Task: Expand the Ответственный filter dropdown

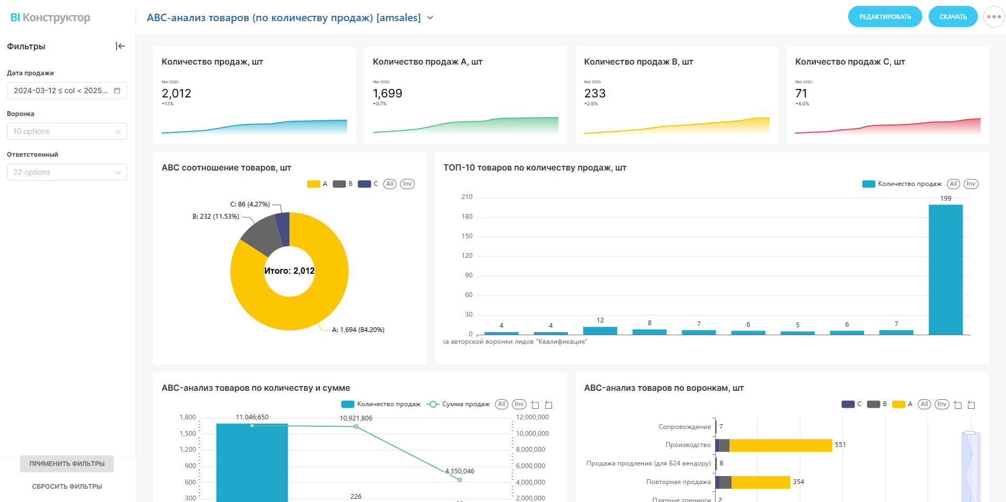Action: point(67,172)
